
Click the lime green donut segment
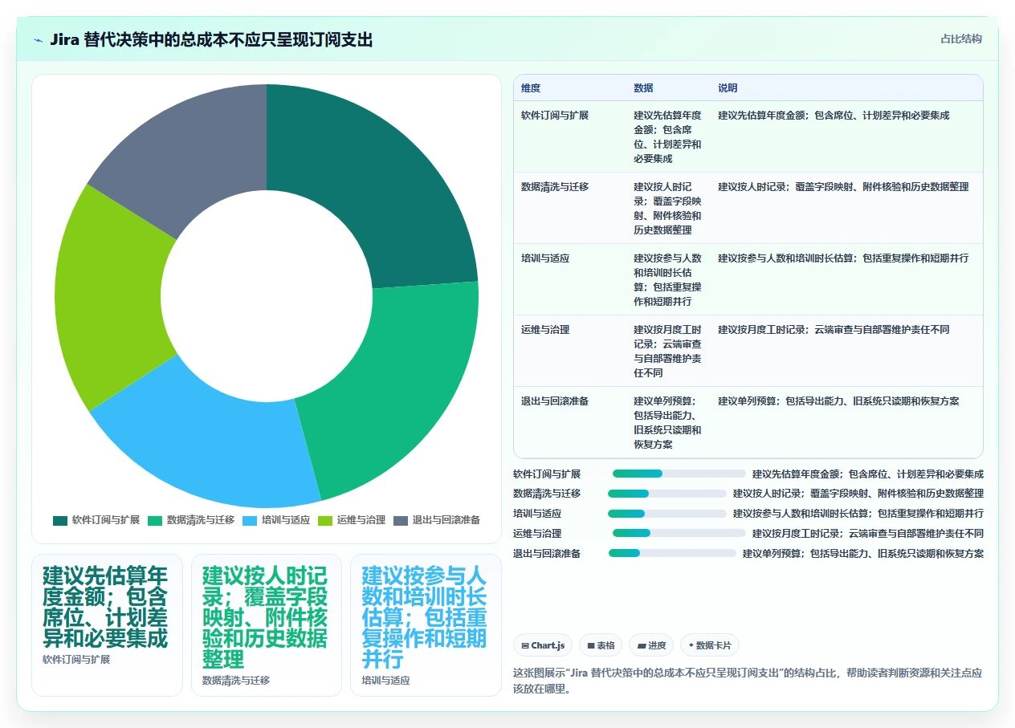point(108,297)
